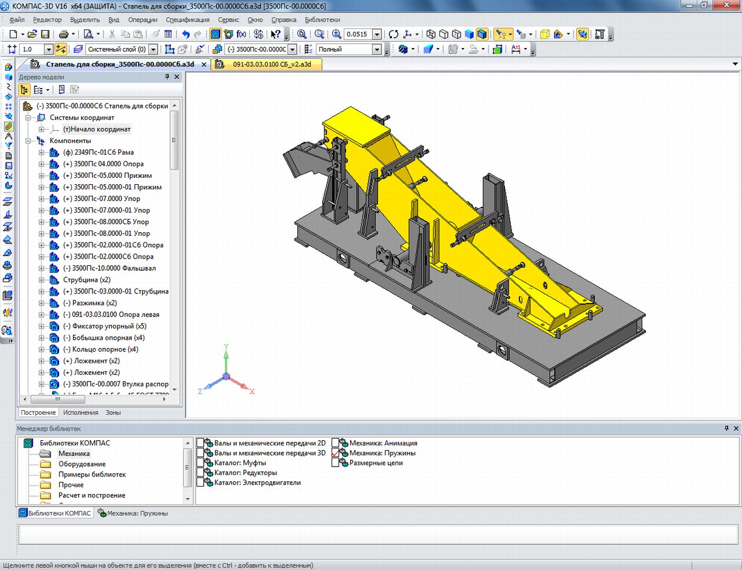Screen dimensions: 742x570
Task: Expand the 3500Пс-10.0000 Фальшвал tree node
Action: click(41, 268)
